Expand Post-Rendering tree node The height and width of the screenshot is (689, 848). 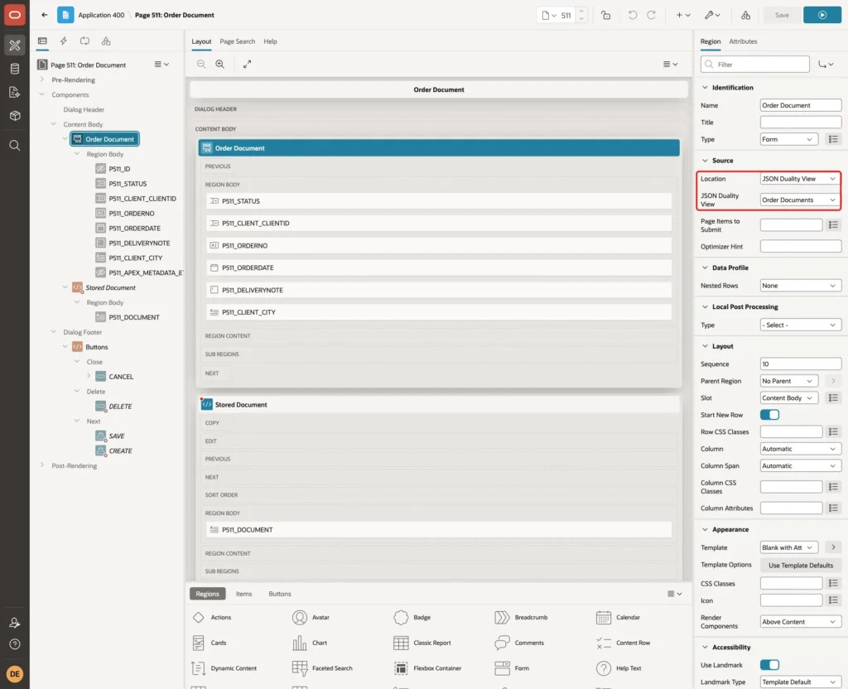coord(42,465)
